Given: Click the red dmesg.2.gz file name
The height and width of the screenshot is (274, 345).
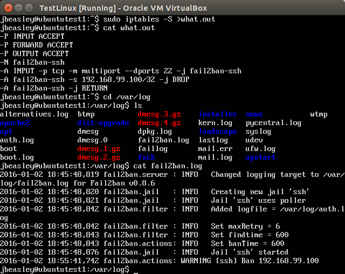Looking at the screenshot, I should (x=99, y=157).
